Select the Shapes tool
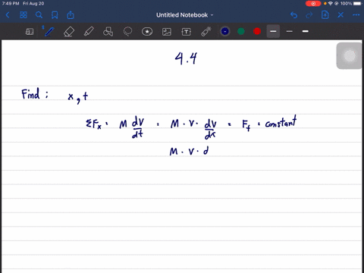364x273 pixels. [x=108, y=32]
